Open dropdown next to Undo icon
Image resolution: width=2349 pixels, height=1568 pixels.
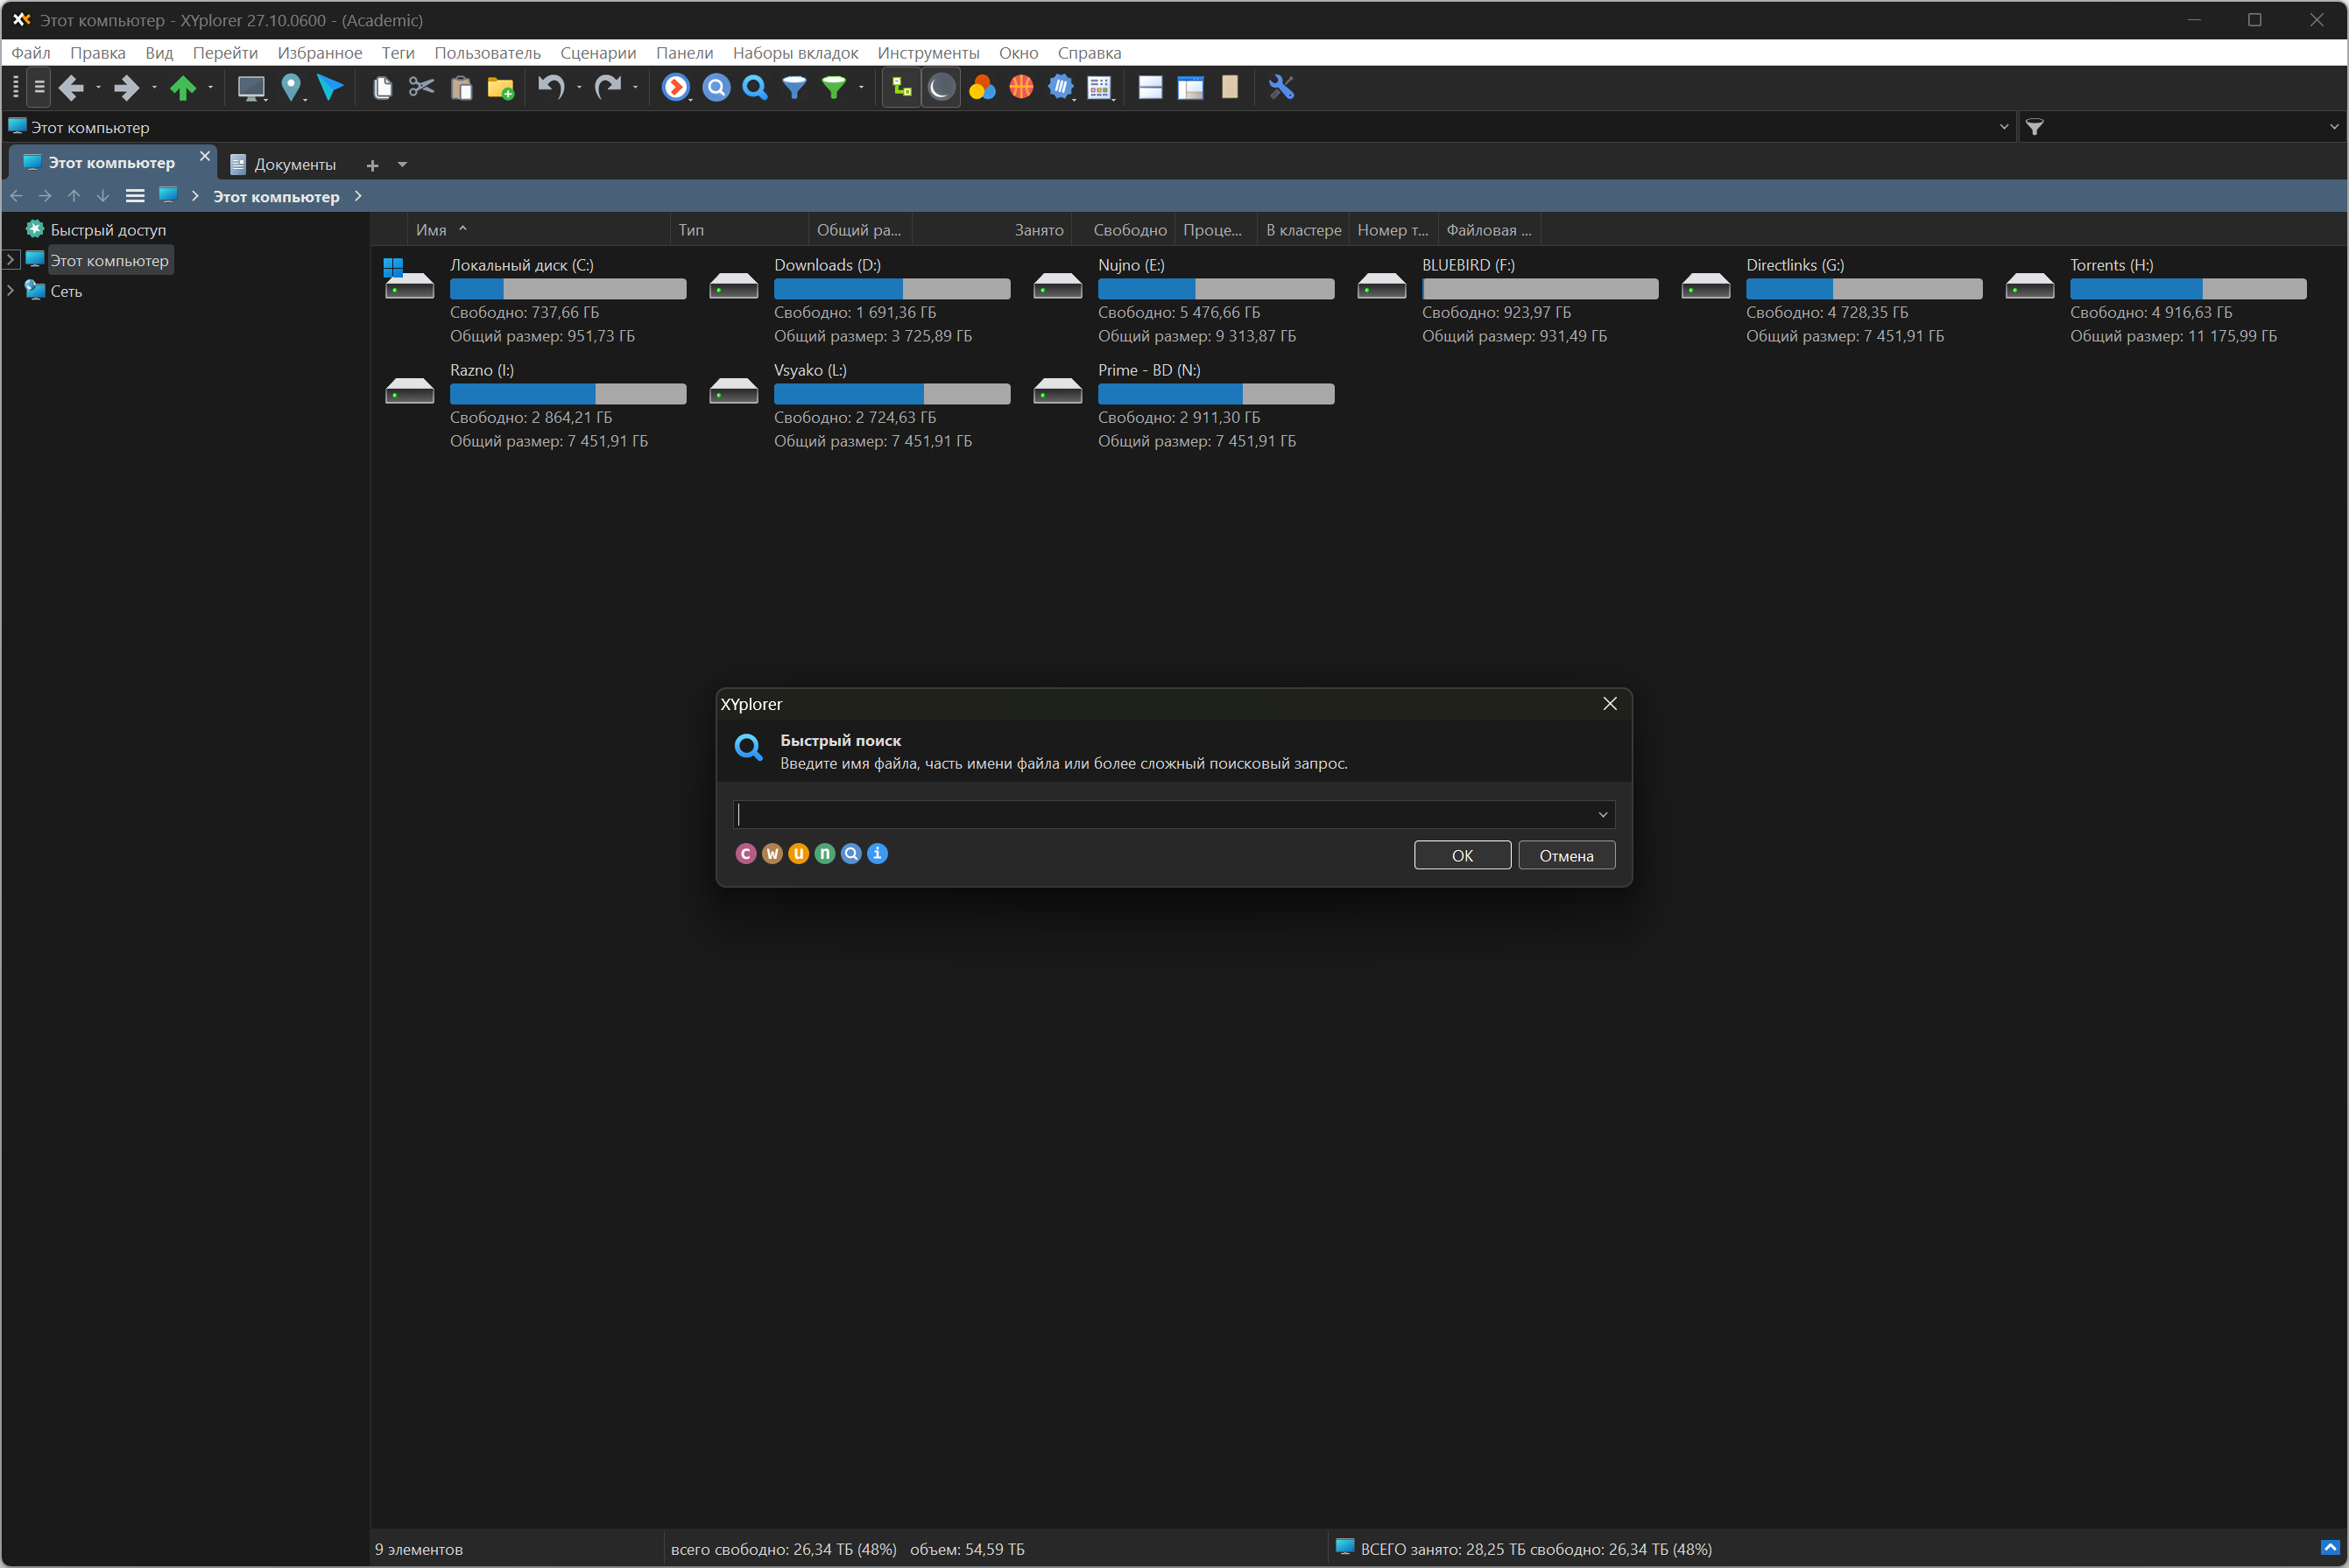point(579,88)
